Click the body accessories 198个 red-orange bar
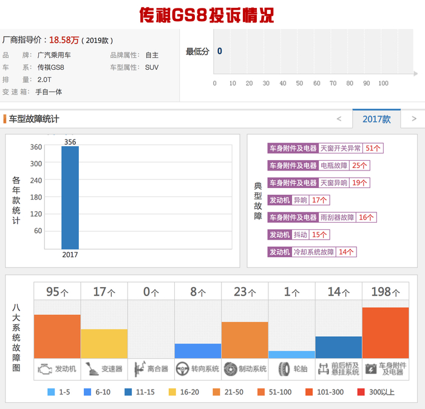This screenshot has width=425, height=409. coord(386,333)
